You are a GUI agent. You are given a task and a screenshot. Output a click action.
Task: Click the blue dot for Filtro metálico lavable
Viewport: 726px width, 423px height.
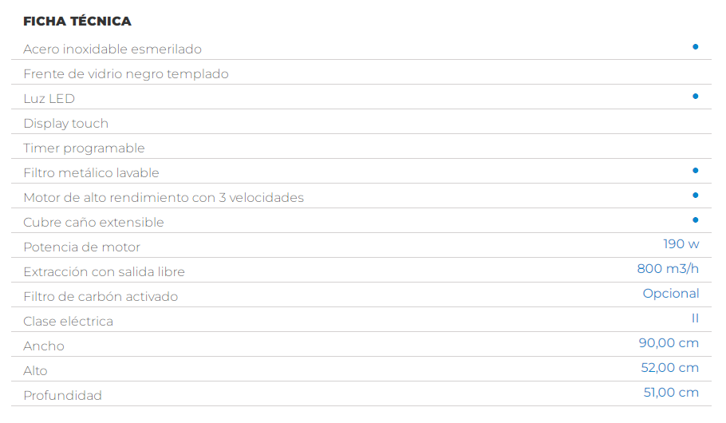[695, 171]
